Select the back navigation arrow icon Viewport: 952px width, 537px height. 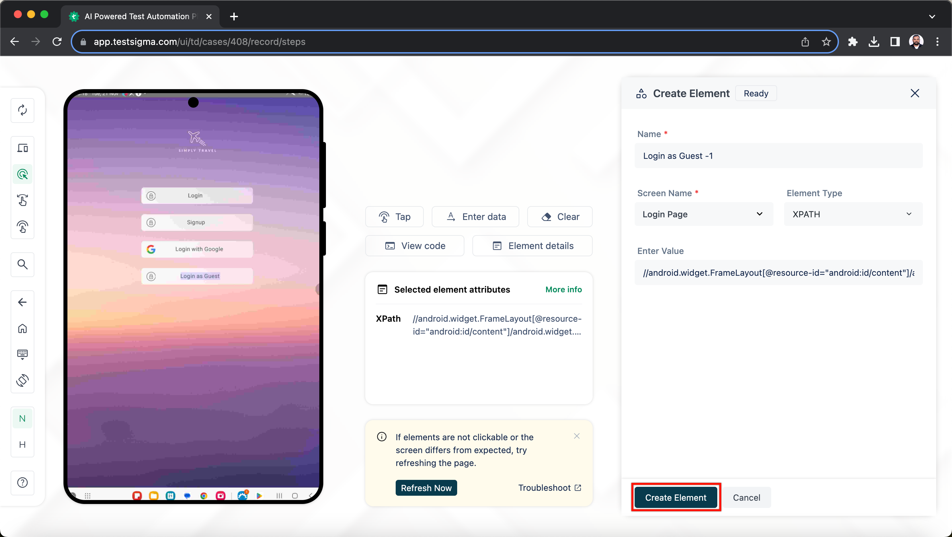click(x=22, y=302)
